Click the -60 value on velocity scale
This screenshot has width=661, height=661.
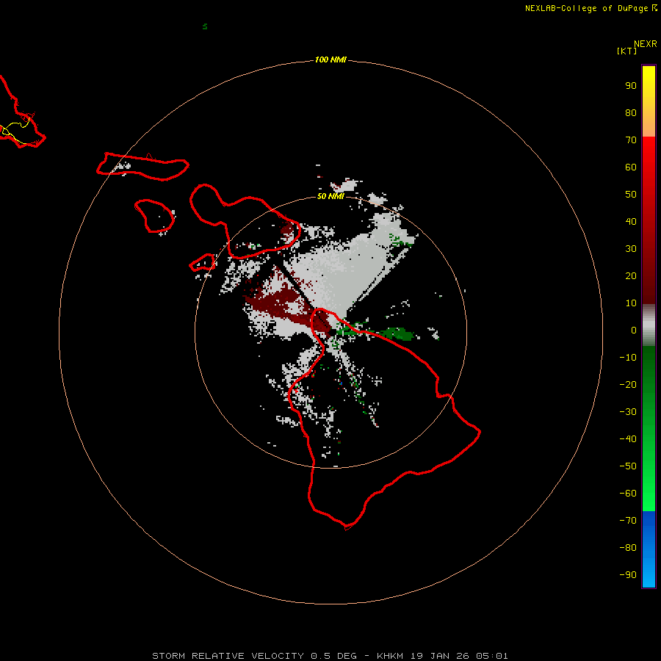(628, 494)
